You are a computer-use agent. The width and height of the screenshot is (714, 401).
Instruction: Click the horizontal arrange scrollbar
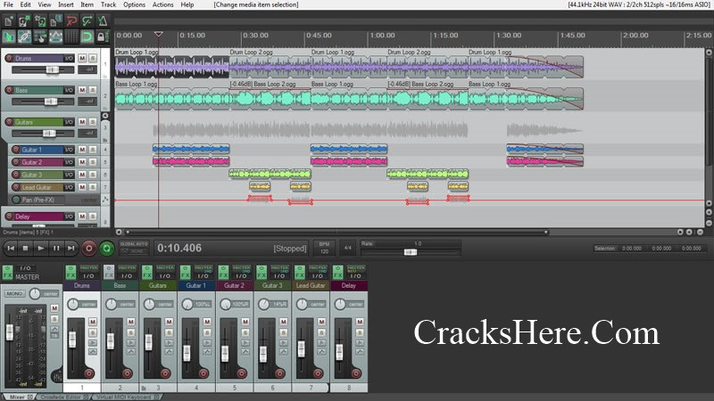click(x=336, y=233)
